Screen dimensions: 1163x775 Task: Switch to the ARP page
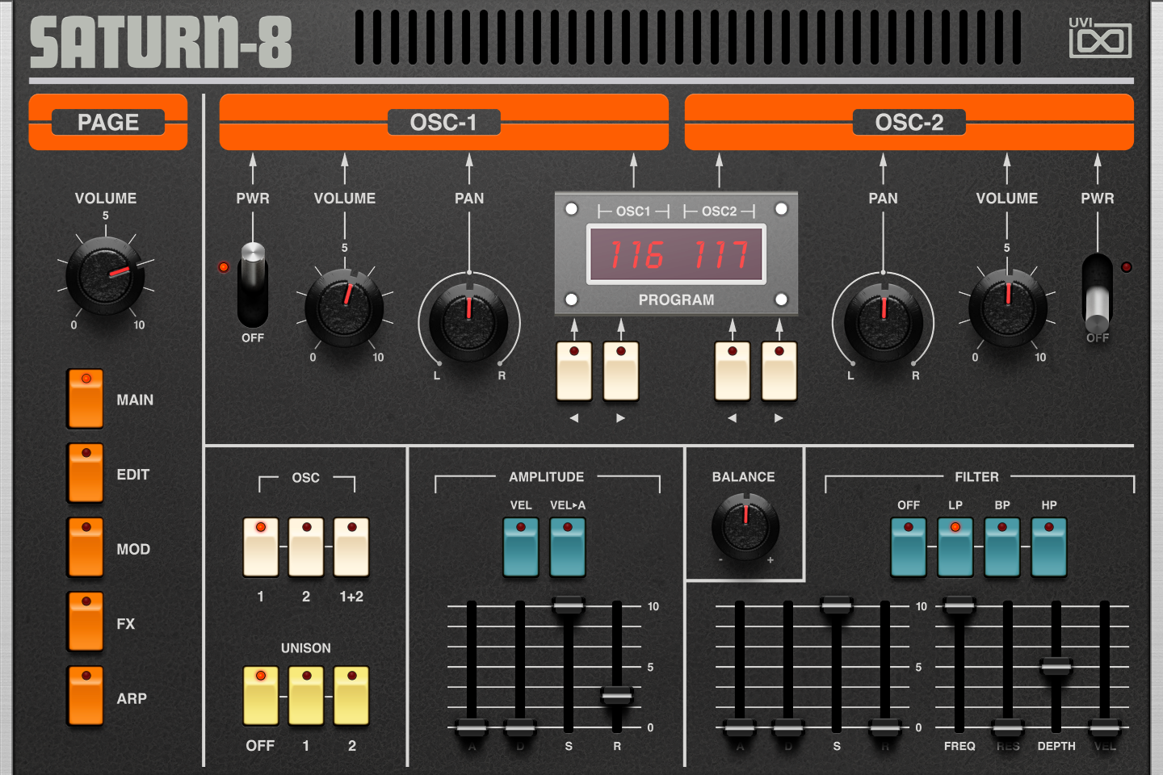tap(85, 697)
